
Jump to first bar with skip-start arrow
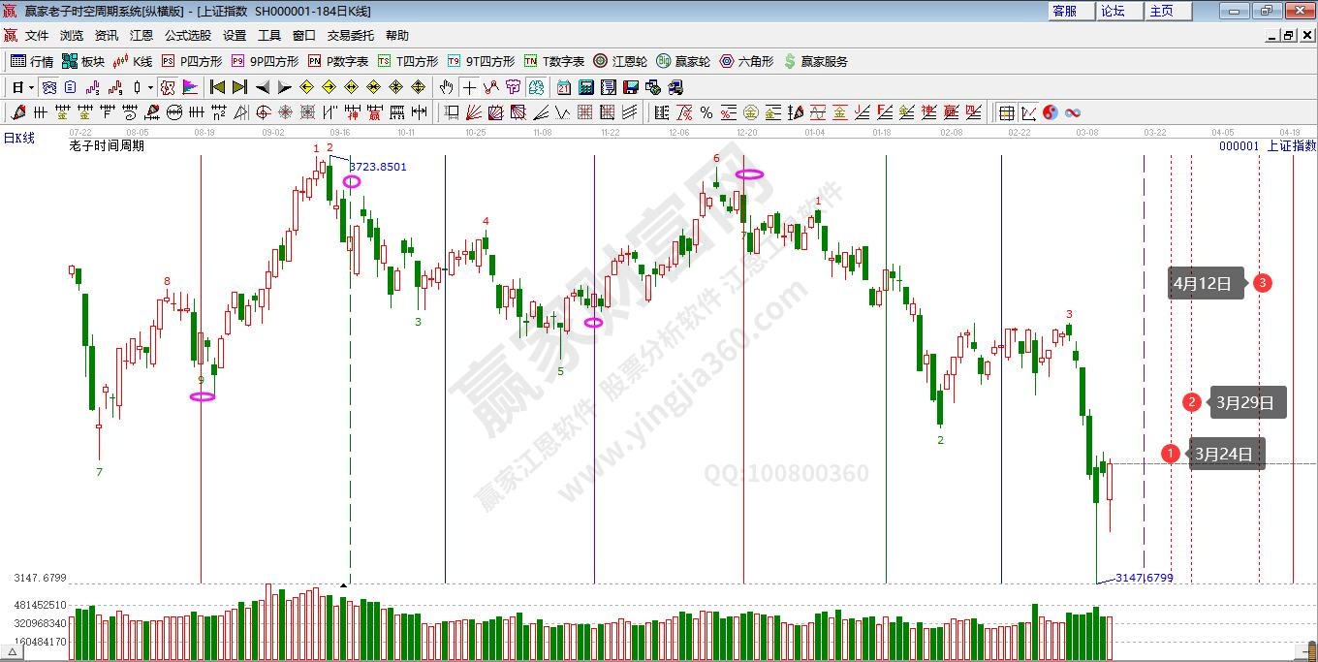218,87
